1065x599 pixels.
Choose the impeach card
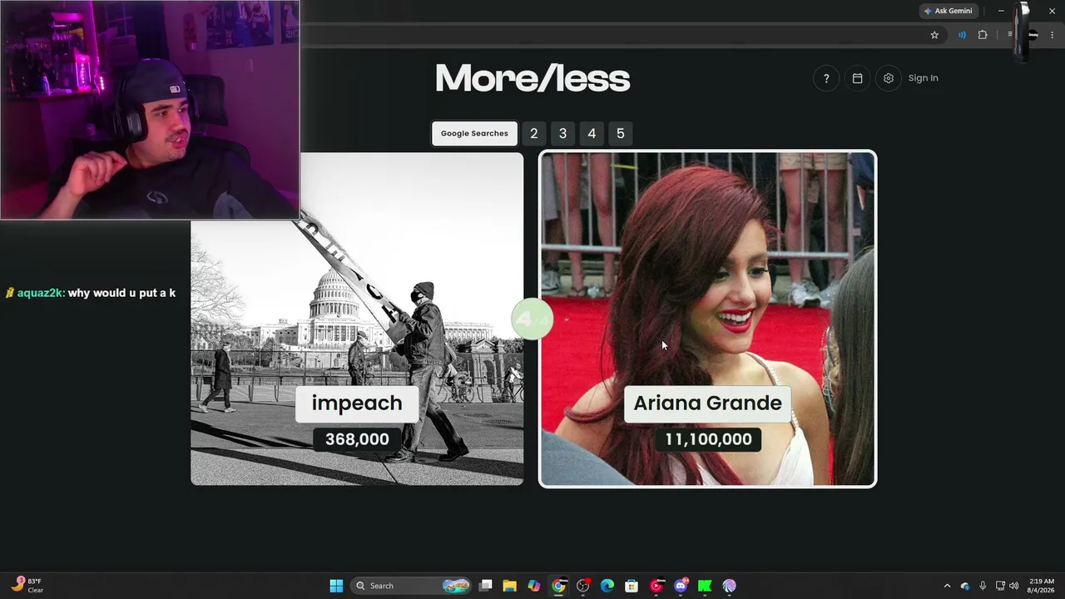pyautogui.click(x=357, y=319)
